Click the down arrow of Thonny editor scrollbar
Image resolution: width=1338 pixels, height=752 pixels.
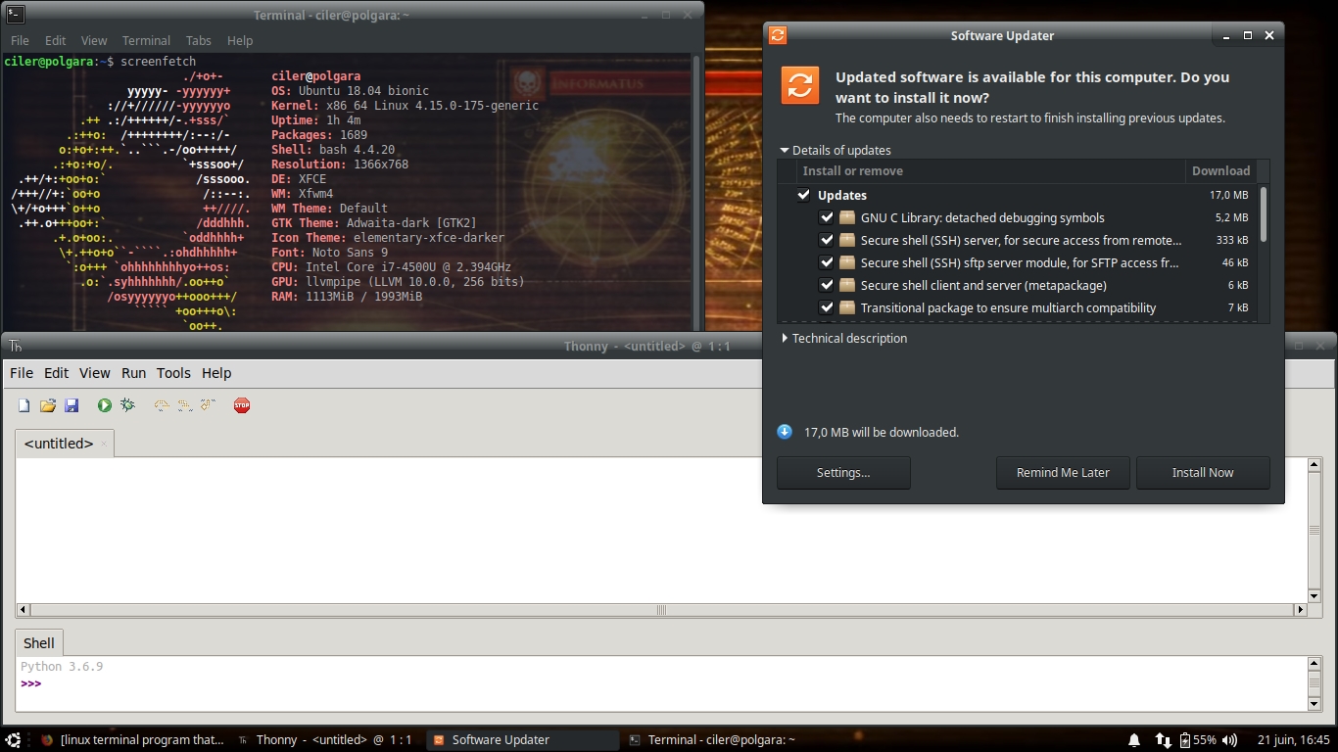(1315, 596)
